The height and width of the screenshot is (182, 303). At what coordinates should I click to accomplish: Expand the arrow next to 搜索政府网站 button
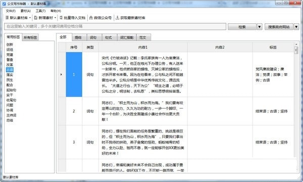(x=296, y=27)
